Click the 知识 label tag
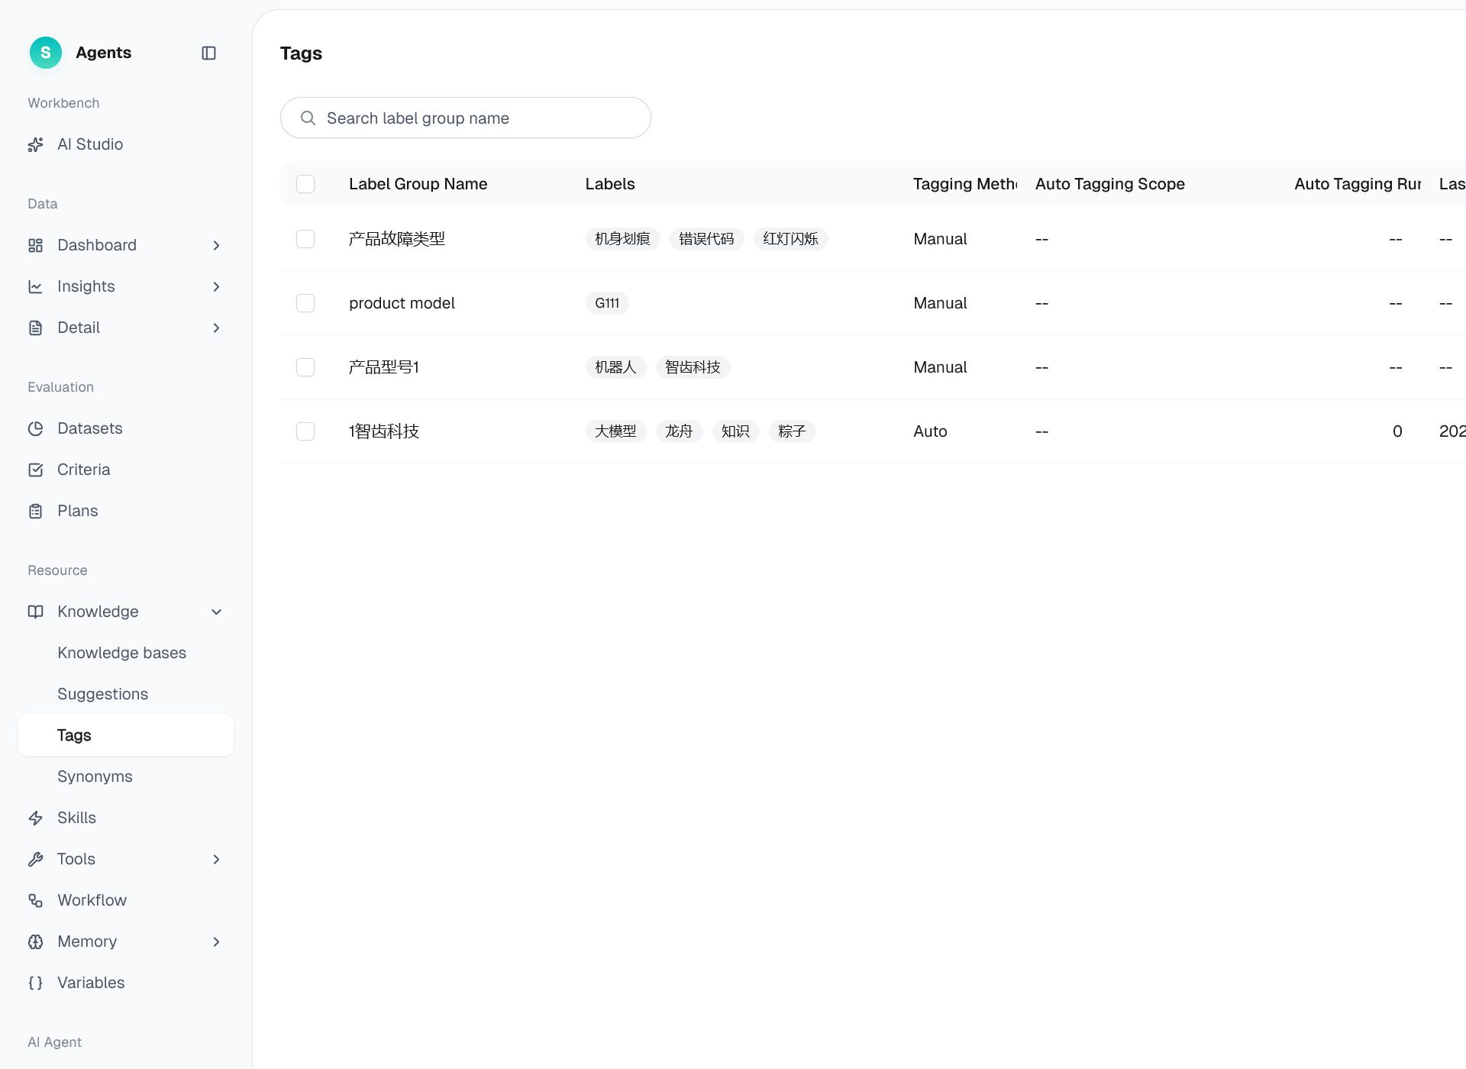Viewport: 1466px width, 1069px height. [736, 431]
